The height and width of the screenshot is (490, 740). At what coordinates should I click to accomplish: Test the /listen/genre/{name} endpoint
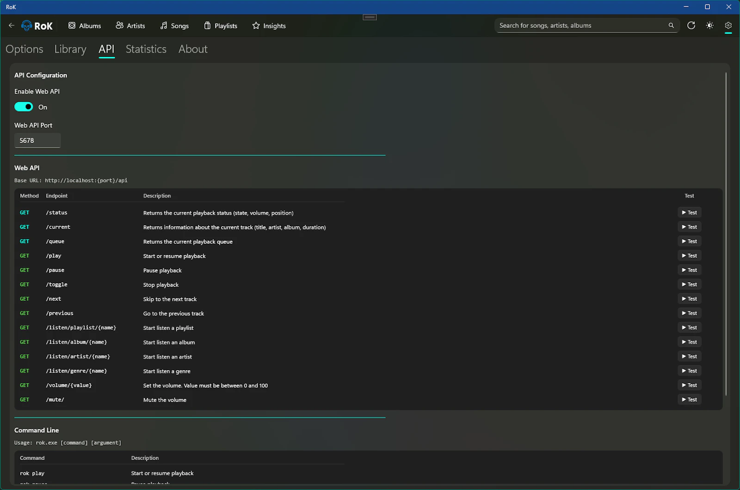[689, 371]
